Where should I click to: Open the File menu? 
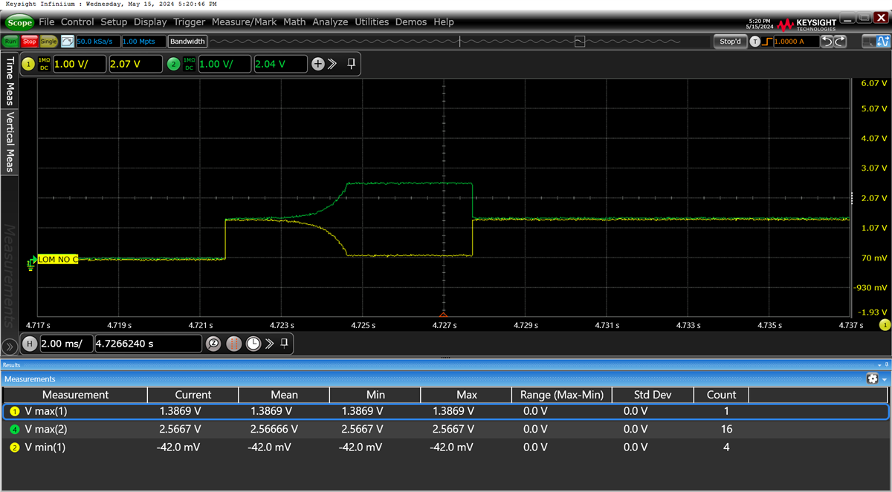(47, 22)
